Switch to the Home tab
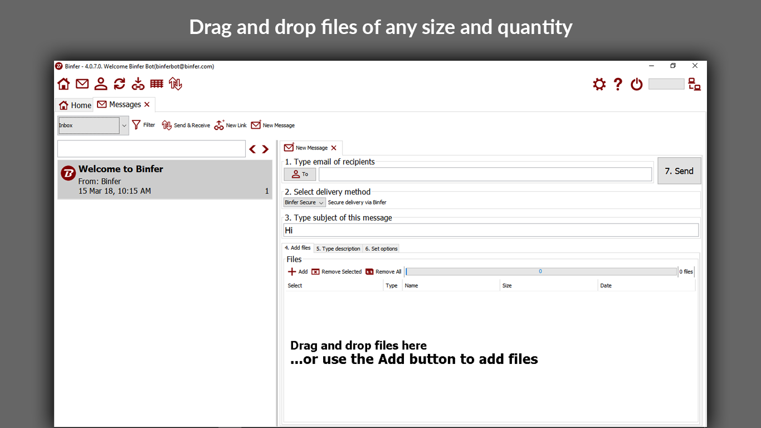 pos(75,105)
